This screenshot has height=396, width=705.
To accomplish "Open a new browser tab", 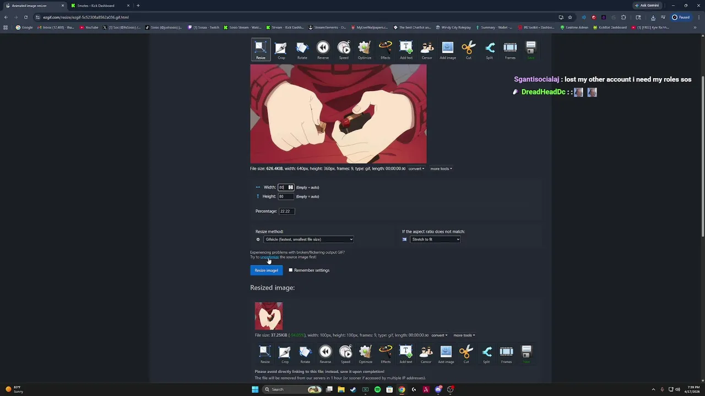I will (138, 5).
